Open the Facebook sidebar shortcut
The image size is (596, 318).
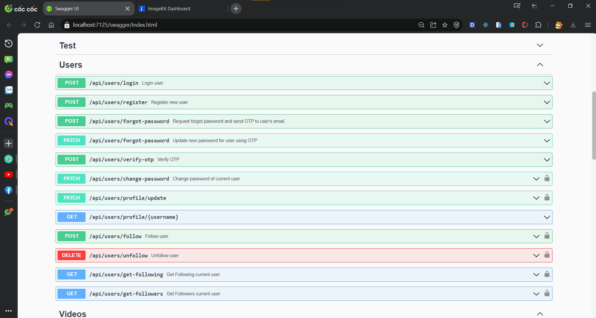pyautogui.click(x=8, y=190)
